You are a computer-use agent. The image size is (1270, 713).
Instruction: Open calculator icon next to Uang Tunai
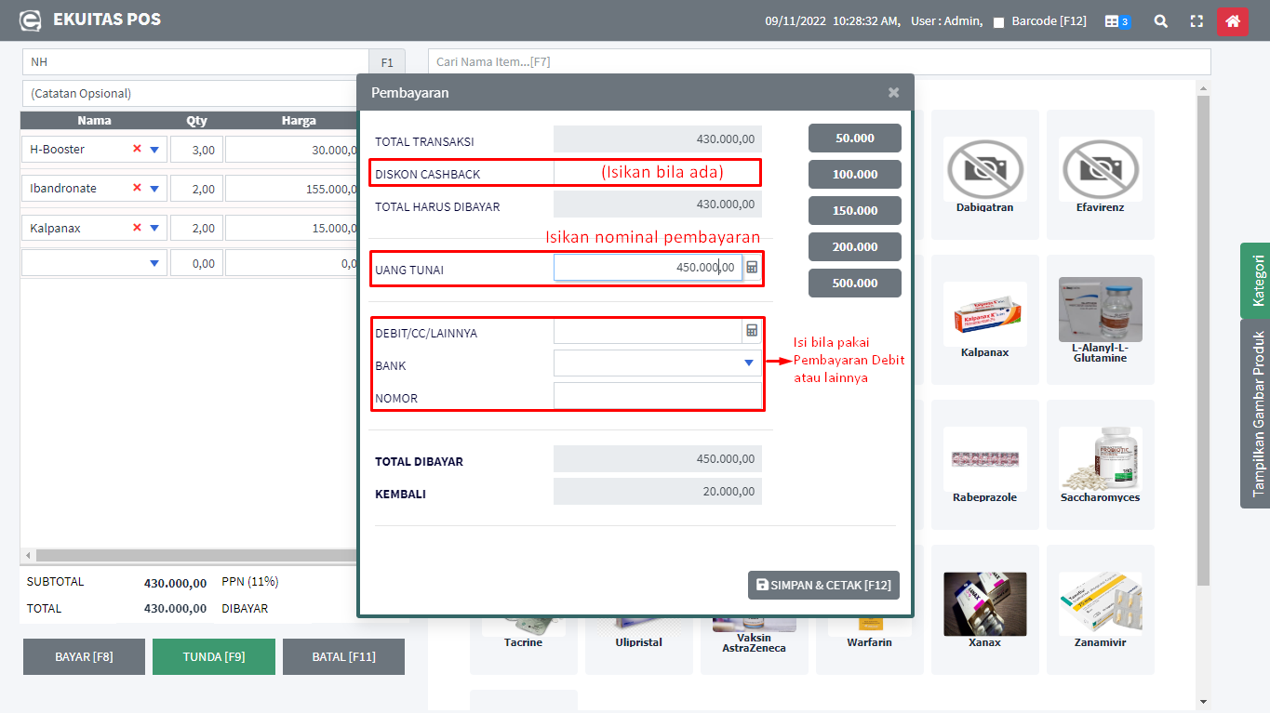coord(752,268)
